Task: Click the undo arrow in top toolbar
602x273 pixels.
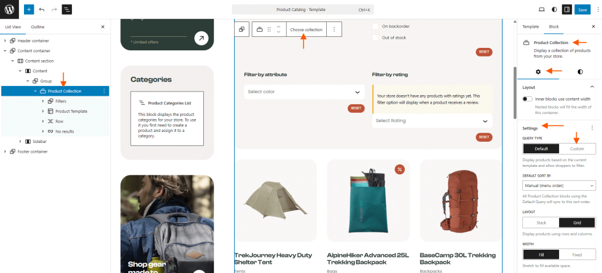Action: click(x=42, y=10)
